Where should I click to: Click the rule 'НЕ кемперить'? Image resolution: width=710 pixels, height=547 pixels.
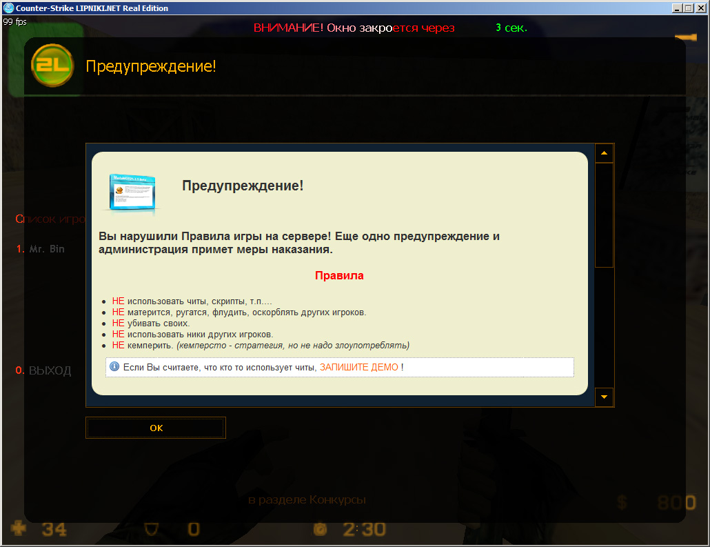tap(261, 346)
